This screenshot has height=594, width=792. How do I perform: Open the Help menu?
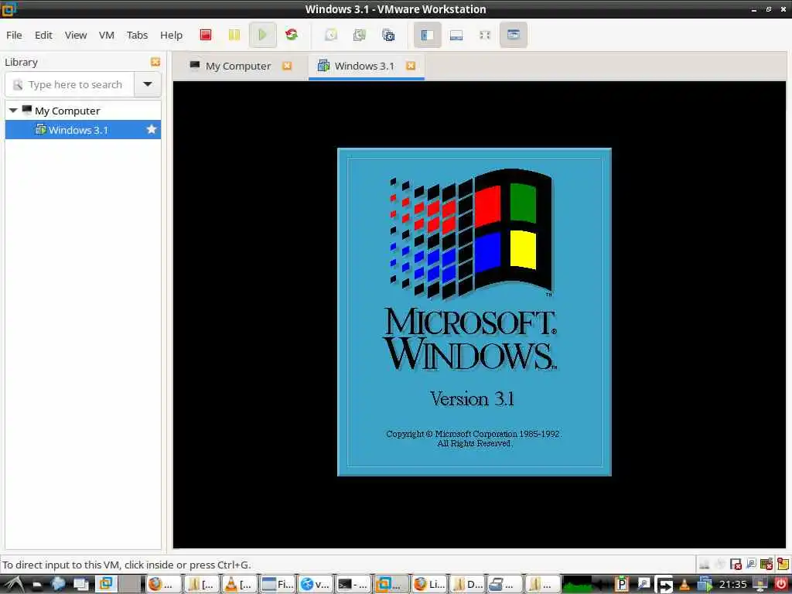pos(171,35)
